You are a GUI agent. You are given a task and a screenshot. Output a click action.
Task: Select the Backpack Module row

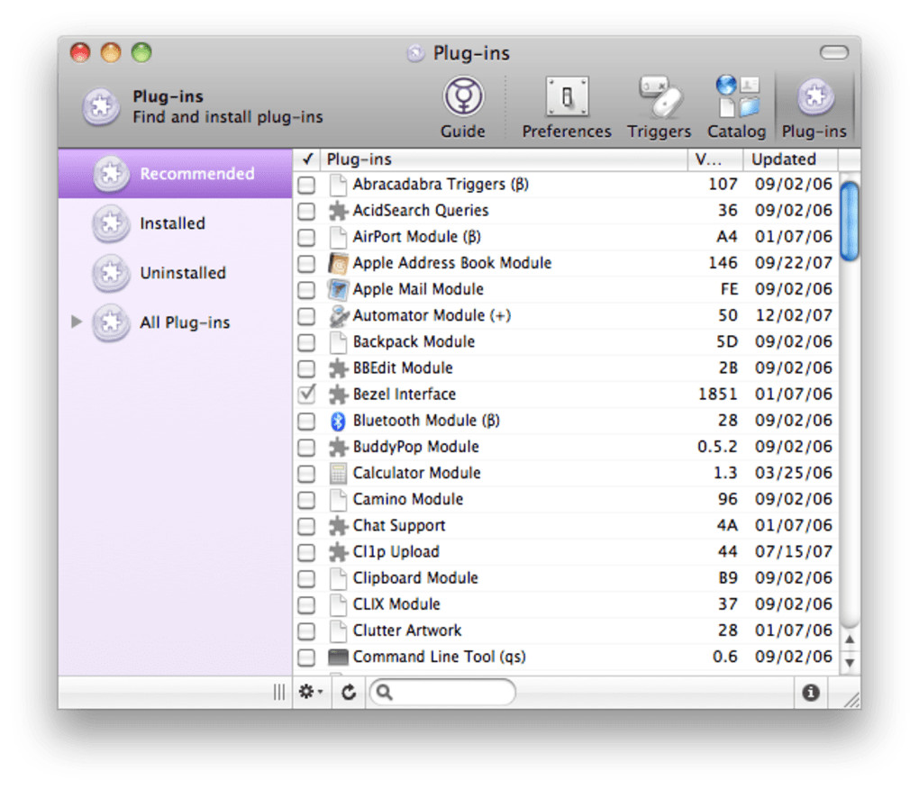pos(567,342)
